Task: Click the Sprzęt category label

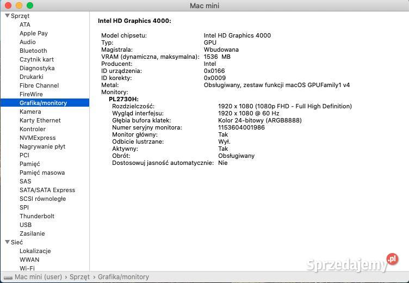Action: 20,16
